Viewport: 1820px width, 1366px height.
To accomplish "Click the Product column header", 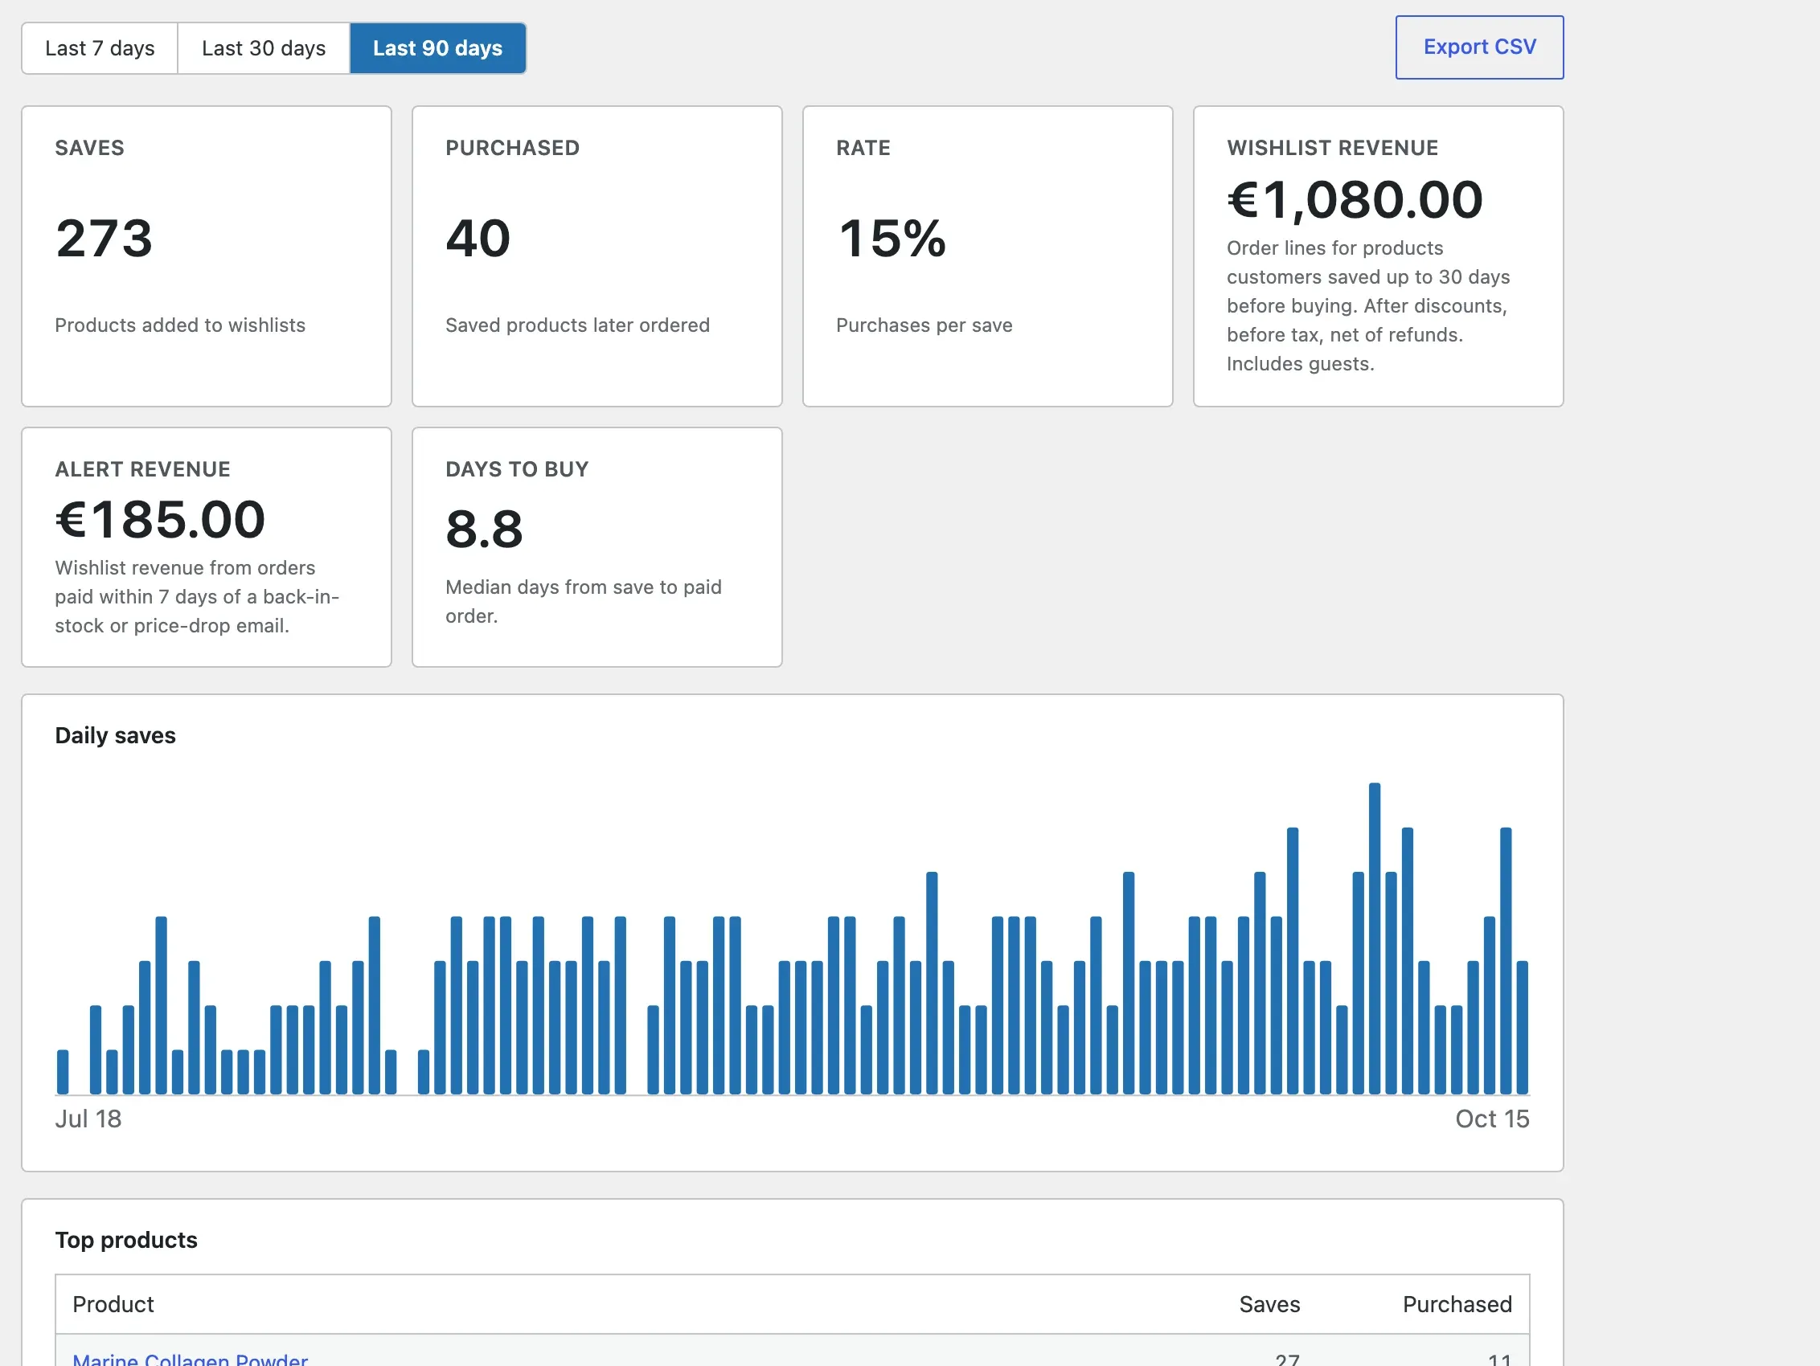I will pyautogui.click(x=113, y=1304).
